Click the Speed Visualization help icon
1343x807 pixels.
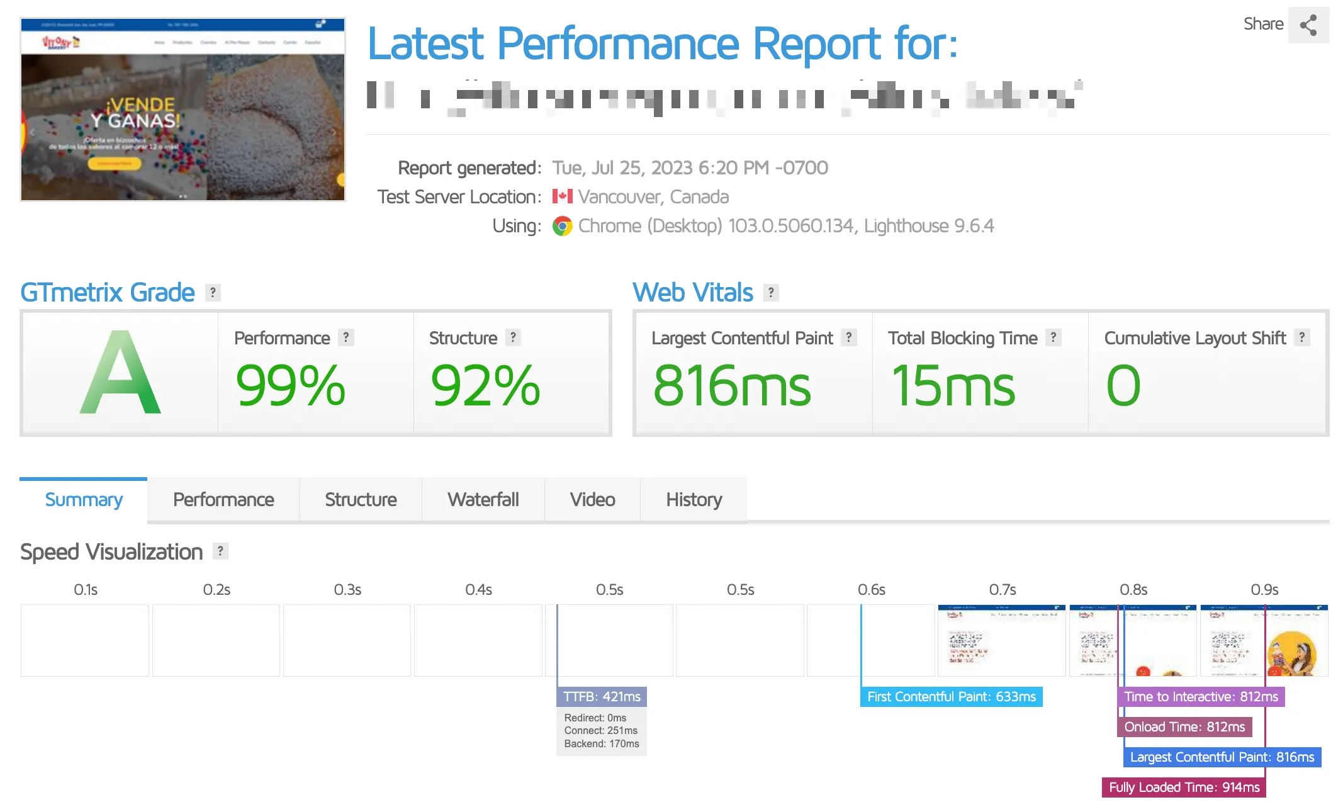coord(220,551)
